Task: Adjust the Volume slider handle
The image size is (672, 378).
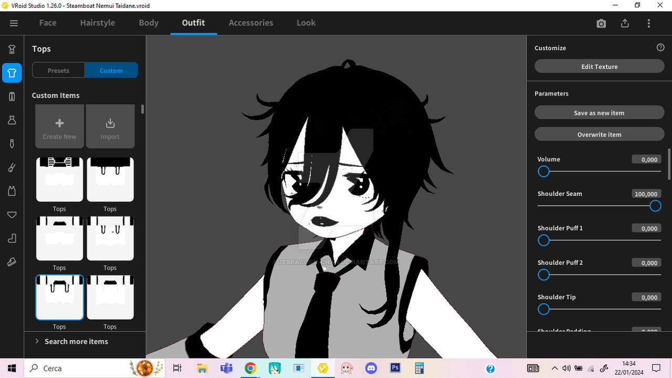Action: click(544, 172)
